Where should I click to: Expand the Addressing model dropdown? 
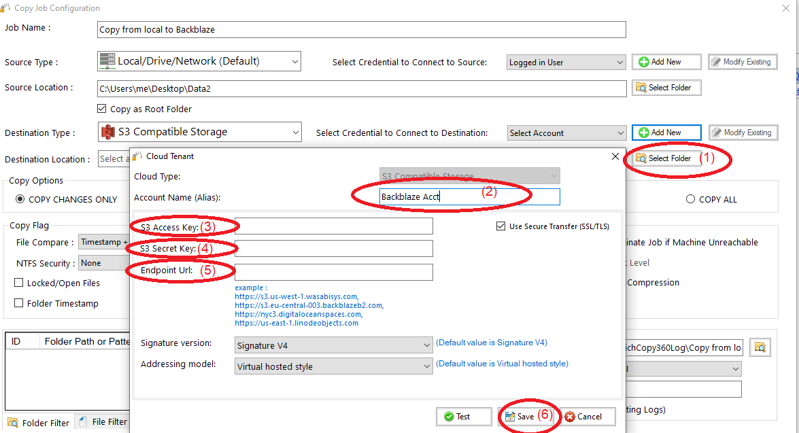tap(333, 366)
